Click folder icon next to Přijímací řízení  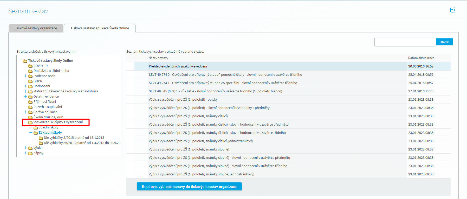click(x=30, y=102)
